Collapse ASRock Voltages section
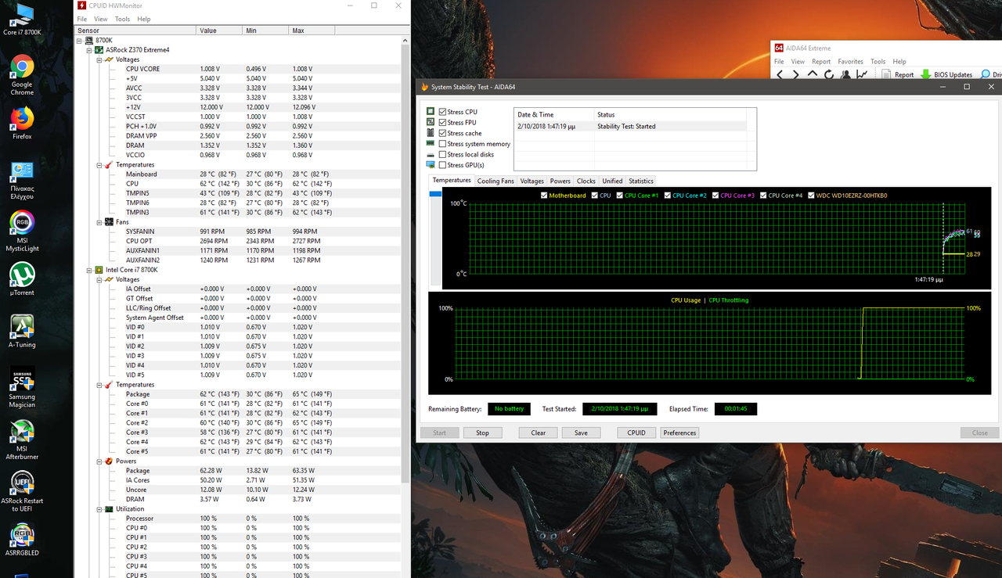 point(99,59)
